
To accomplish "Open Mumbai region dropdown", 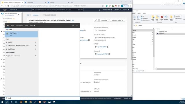I will point(118,10).
